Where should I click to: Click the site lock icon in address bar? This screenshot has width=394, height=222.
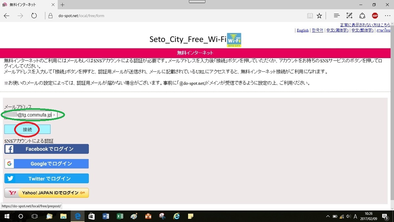(x=50, y=15)
